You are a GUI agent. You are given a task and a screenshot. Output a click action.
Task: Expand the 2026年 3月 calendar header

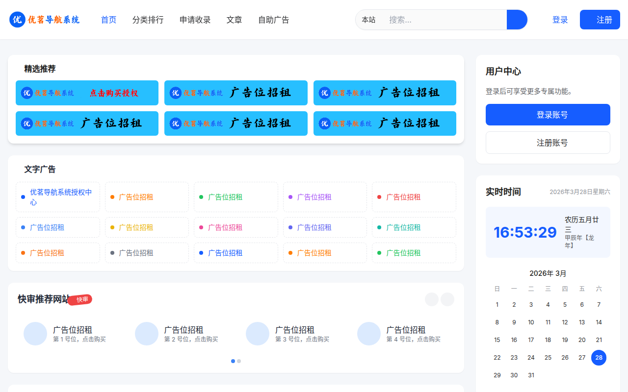click(548, 273)
